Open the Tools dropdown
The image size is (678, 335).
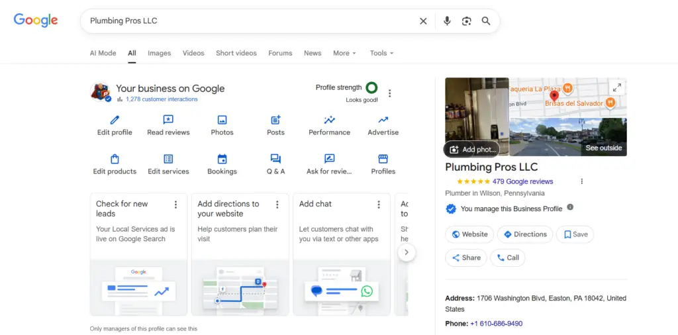click(x=381, y=53)
